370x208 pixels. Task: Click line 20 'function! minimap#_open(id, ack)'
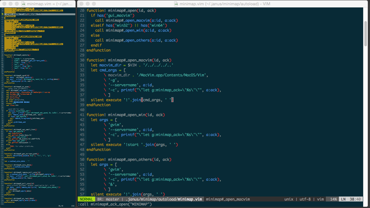click(121, 10)
